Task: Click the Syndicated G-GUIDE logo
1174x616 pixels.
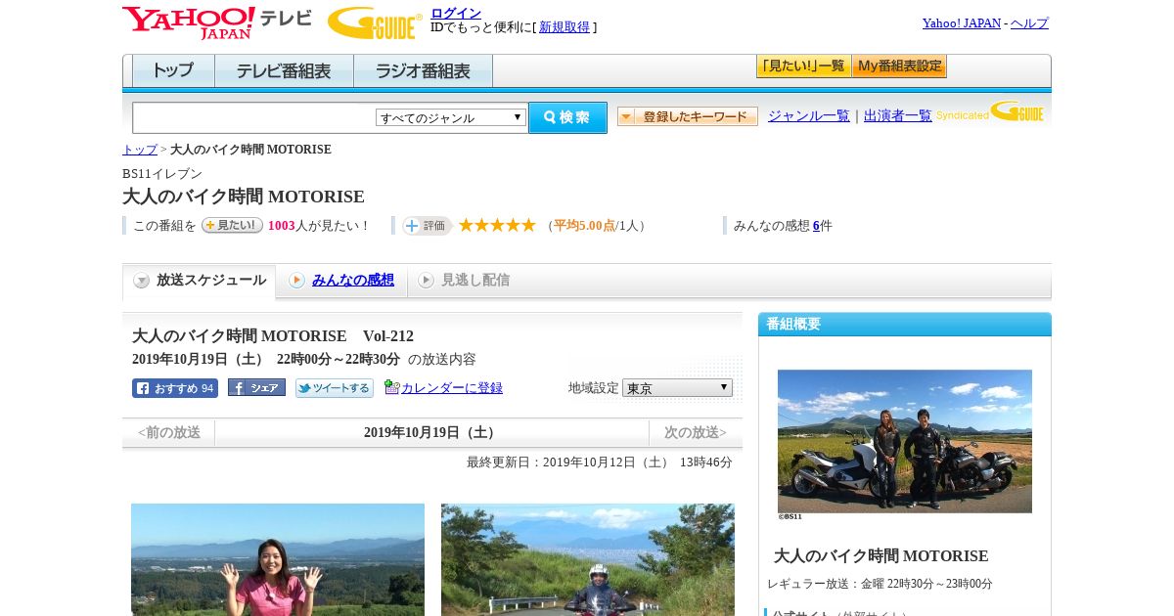Action: [990, 112]
